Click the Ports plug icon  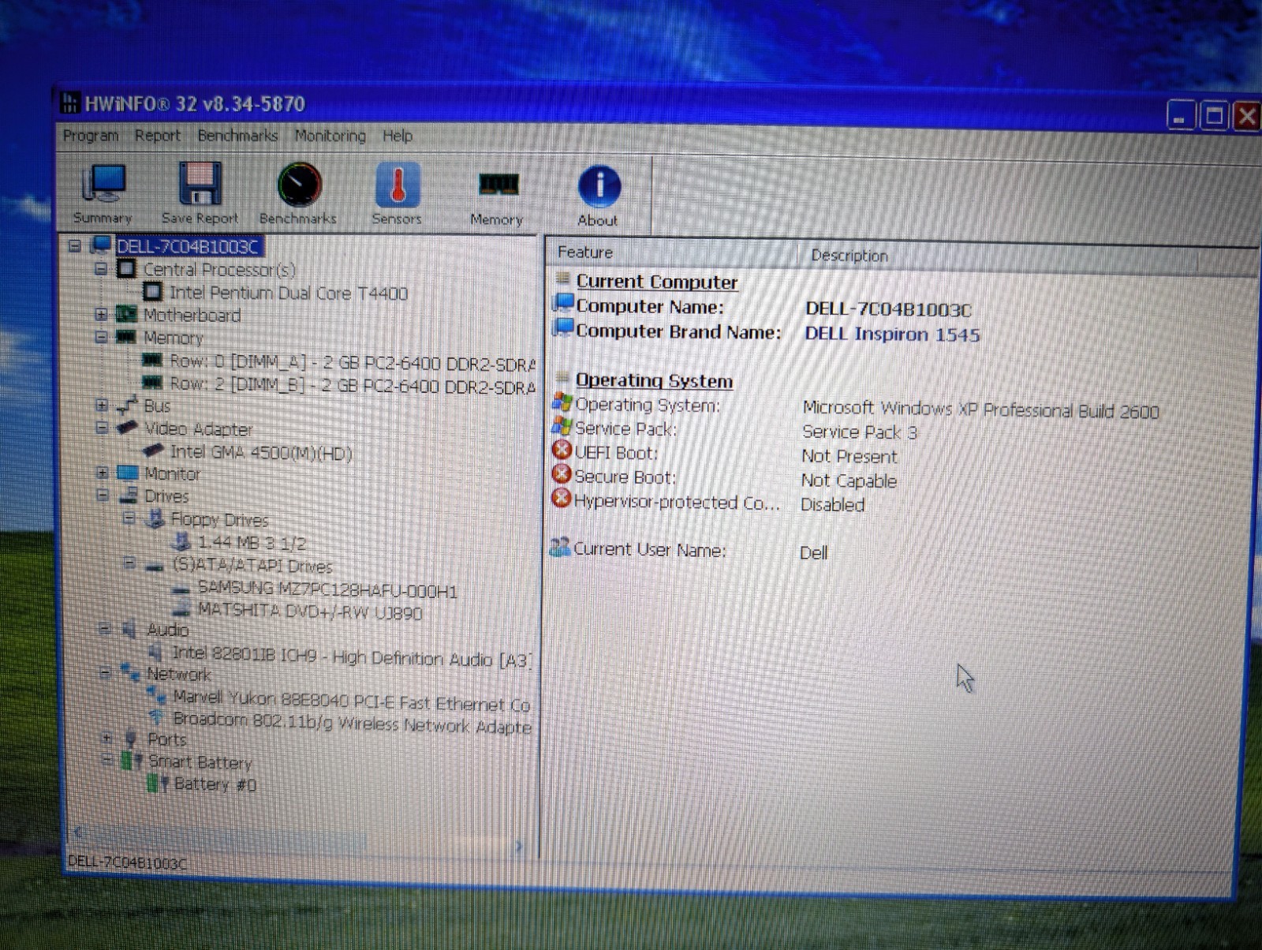click(131, 739)
